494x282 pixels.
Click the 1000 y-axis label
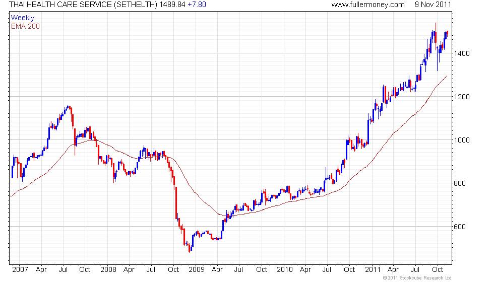point(462,140)
